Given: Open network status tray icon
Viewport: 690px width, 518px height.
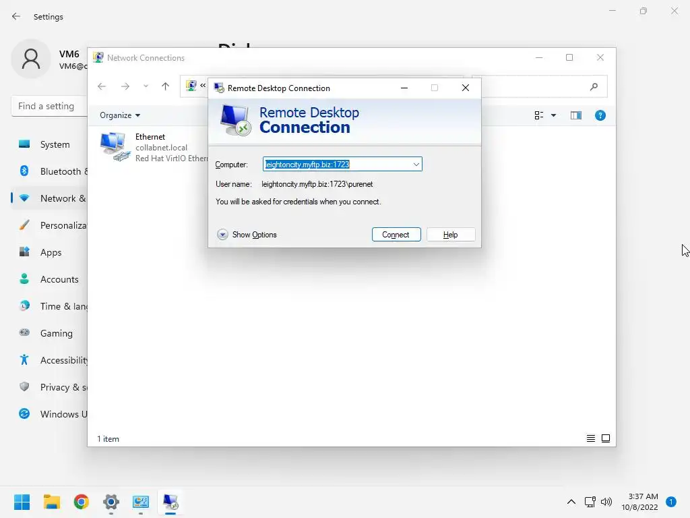Looking at the screenshot, I should 590,502.
